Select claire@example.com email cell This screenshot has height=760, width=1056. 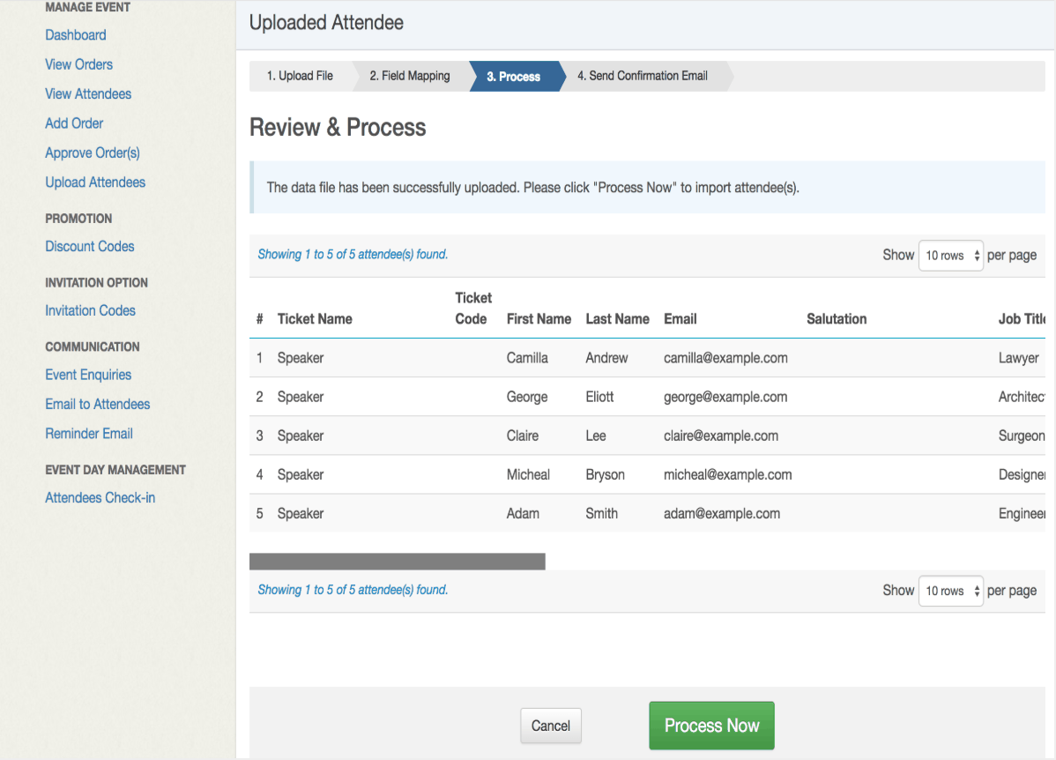[721, 436]
